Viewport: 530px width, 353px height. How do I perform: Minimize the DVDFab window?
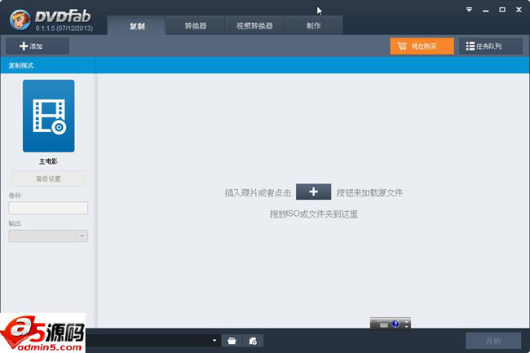[486, 10]
